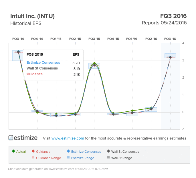The image size is (196, 178).
Task: Click the gray Wall St Range legend square
Action: (108, 157)
